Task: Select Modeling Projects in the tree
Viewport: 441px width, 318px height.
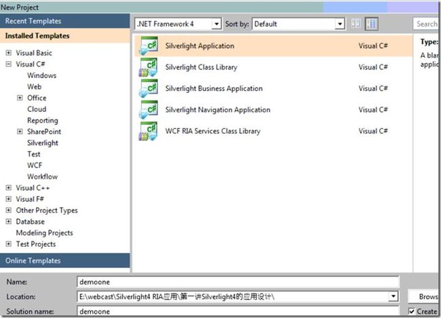Action: coord(44,233)
